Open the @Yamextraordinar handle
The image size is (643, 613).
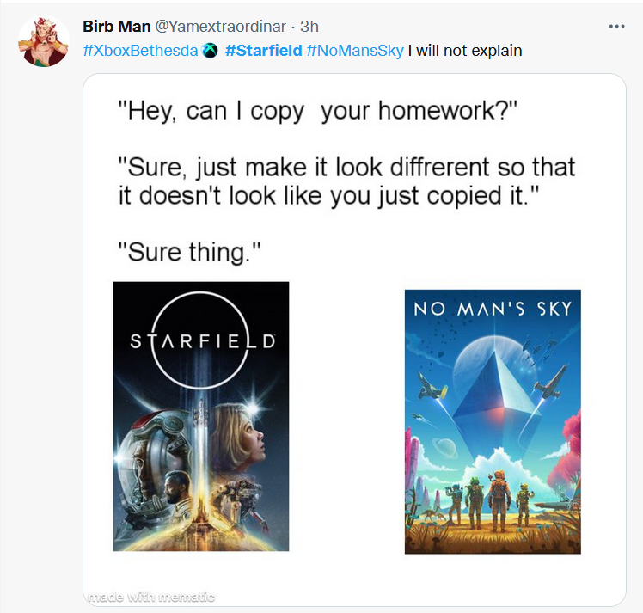point(220,27)
